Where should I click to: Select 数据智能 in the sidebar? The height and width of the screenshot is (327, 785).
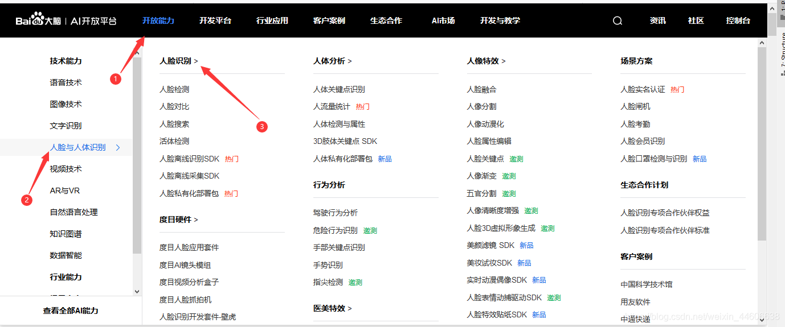coord(66,255)
